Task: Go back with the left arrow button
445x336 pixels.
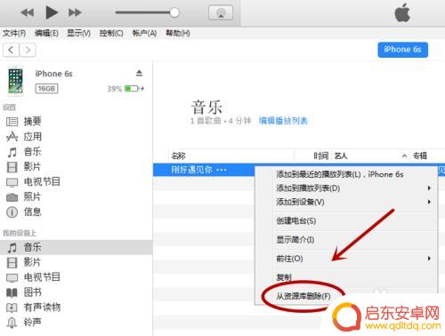Action: 11,50
